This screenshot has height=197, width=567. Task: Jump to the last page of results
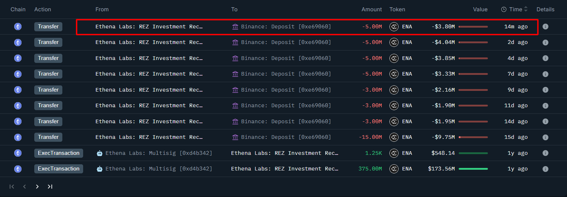(x=50, y=186)
